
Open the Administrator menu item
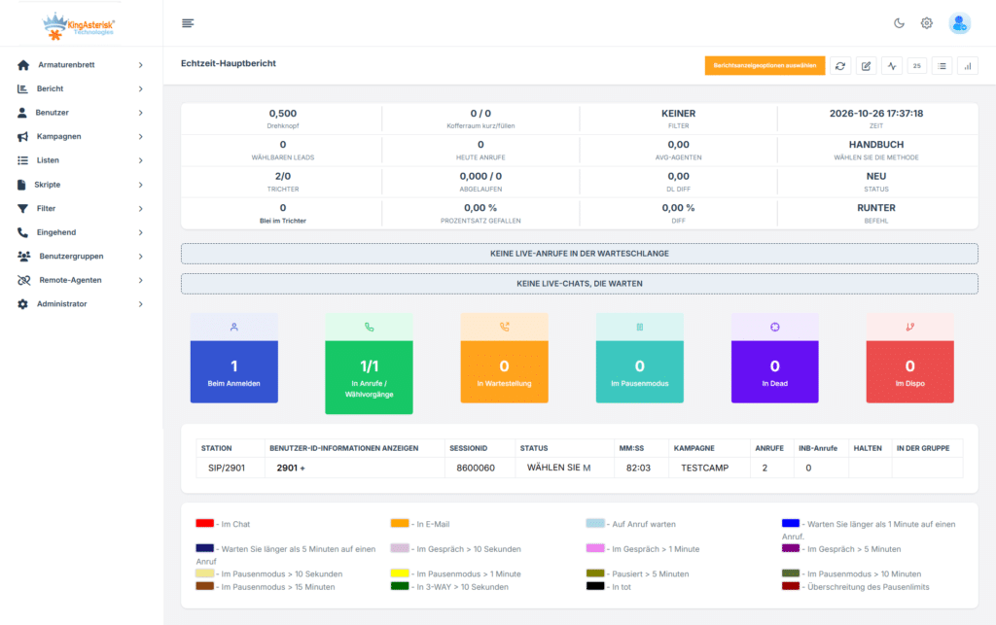(81, 304)
